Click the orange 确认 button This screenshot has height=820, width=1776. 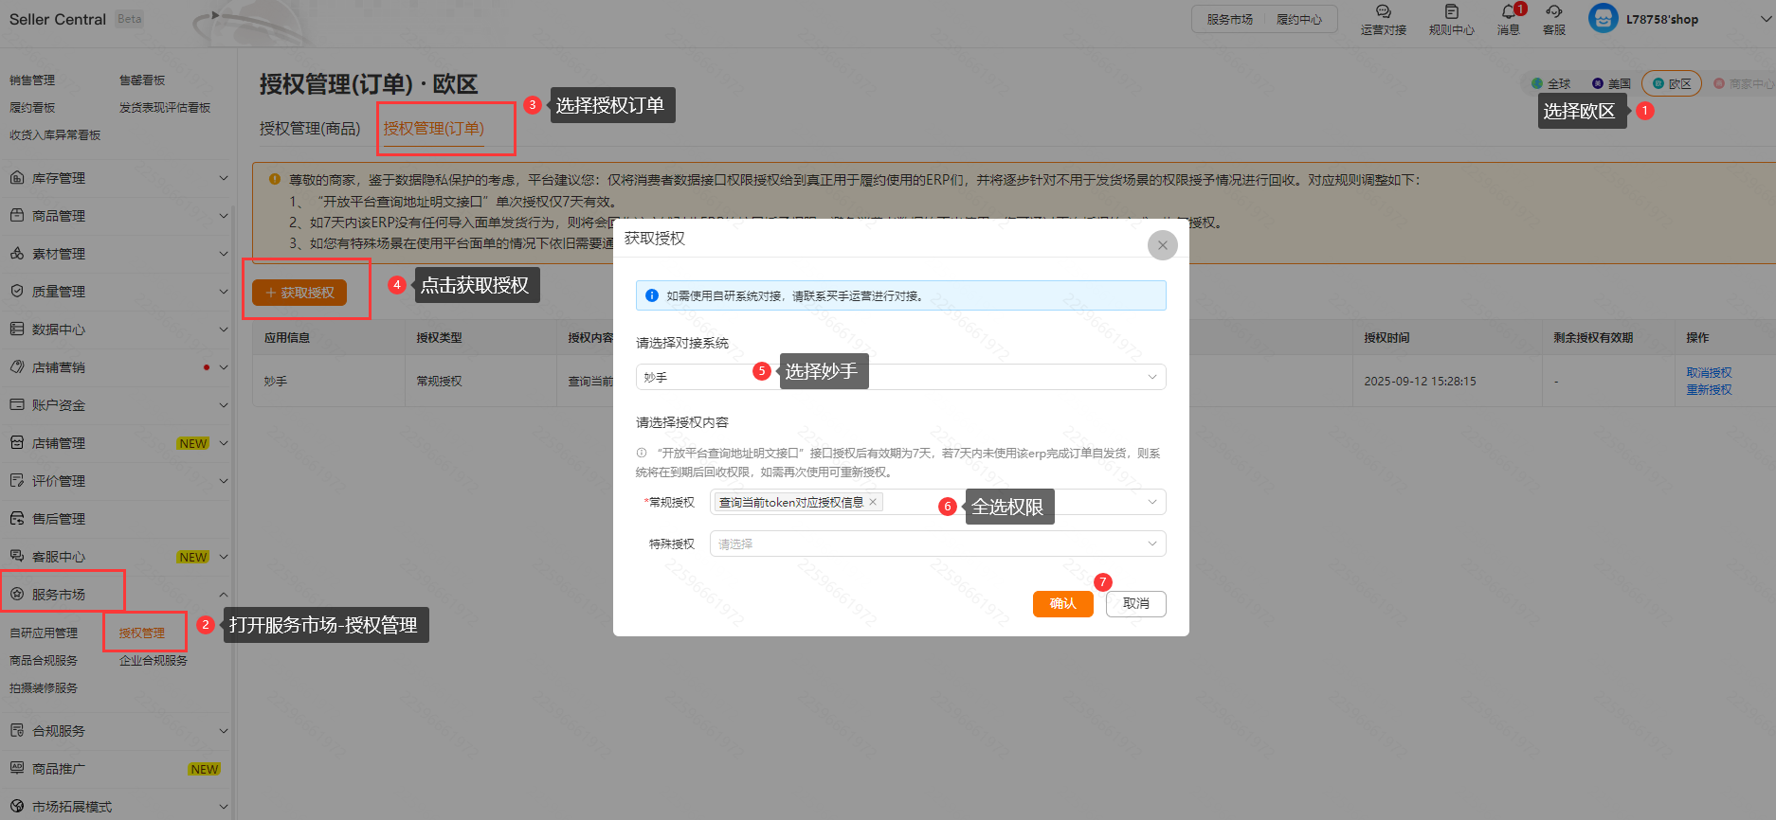[x=1062, y=604]
